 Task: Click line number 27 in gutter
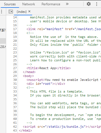coord(15,68)
